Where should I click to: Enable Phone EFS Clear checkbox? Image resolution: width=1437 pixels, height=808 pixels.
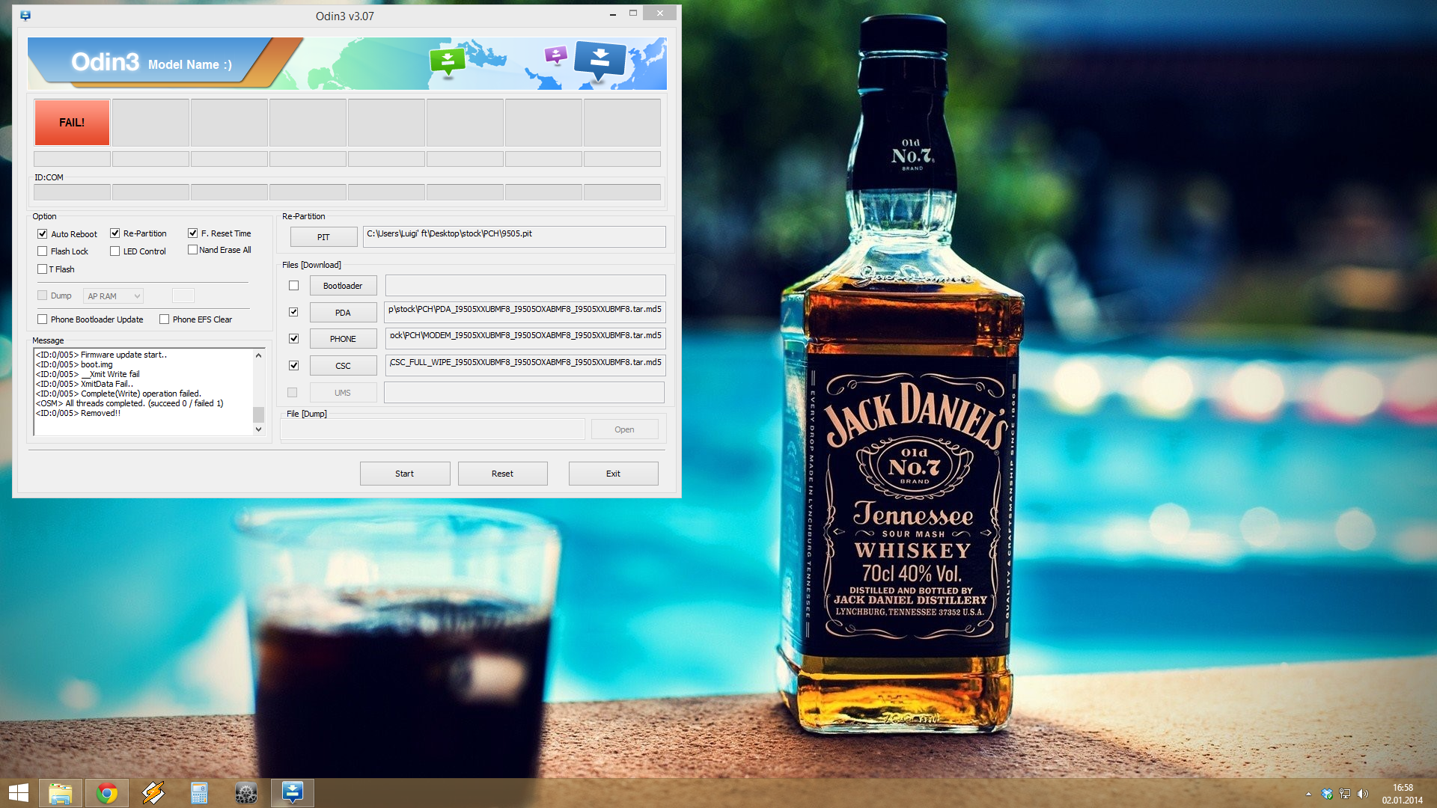tap(165, 319)
